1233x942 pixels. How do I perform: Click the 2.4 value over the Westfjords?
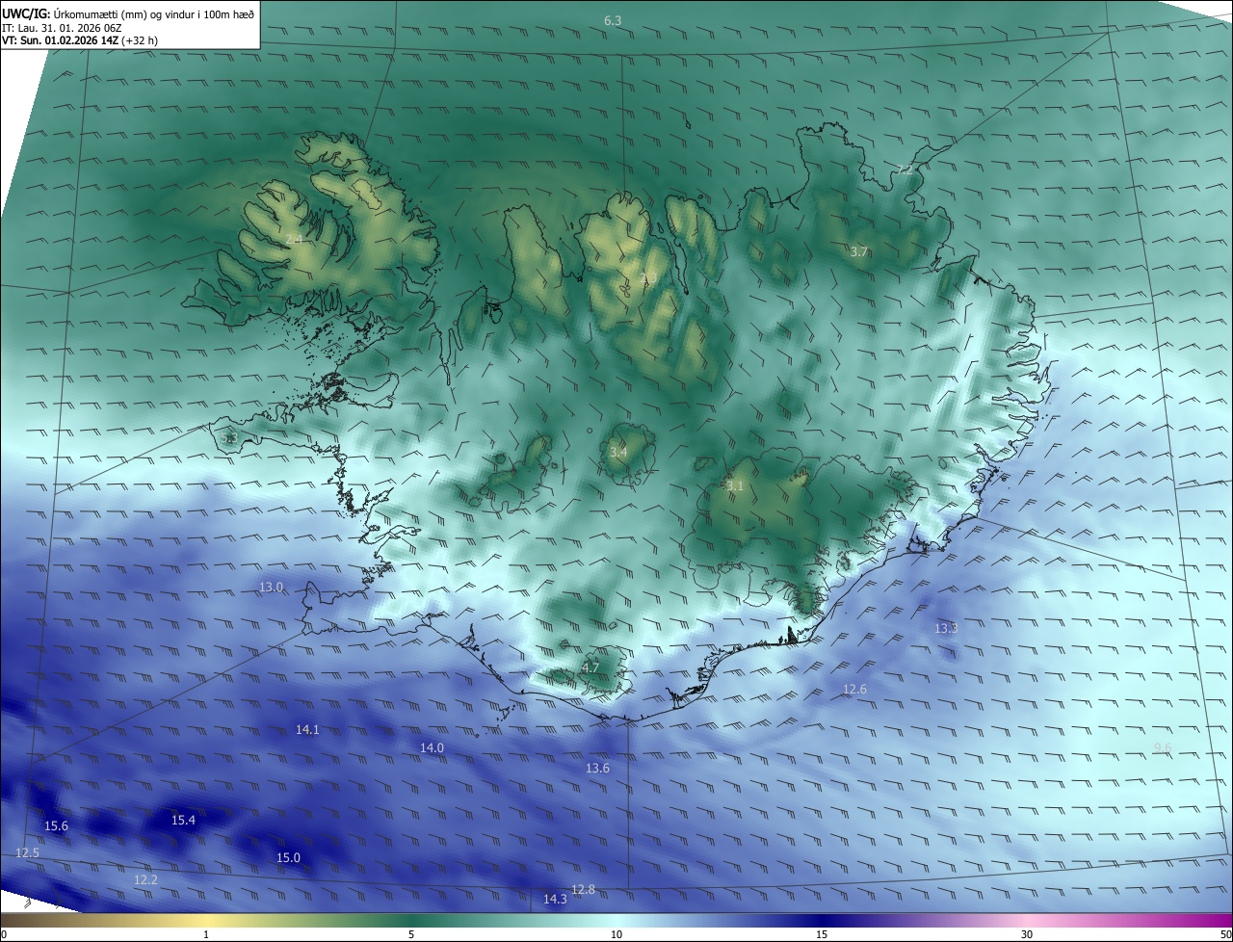tap(294, 239)
